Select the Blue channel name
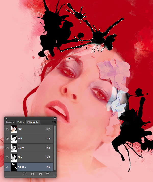 (20, 157)
